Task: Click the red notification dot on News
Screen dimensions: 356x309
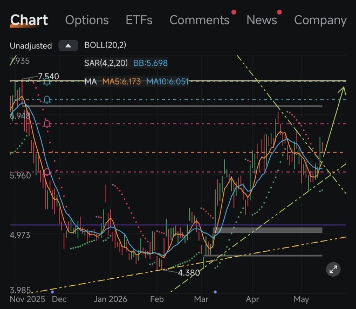Action: [279, 12]
